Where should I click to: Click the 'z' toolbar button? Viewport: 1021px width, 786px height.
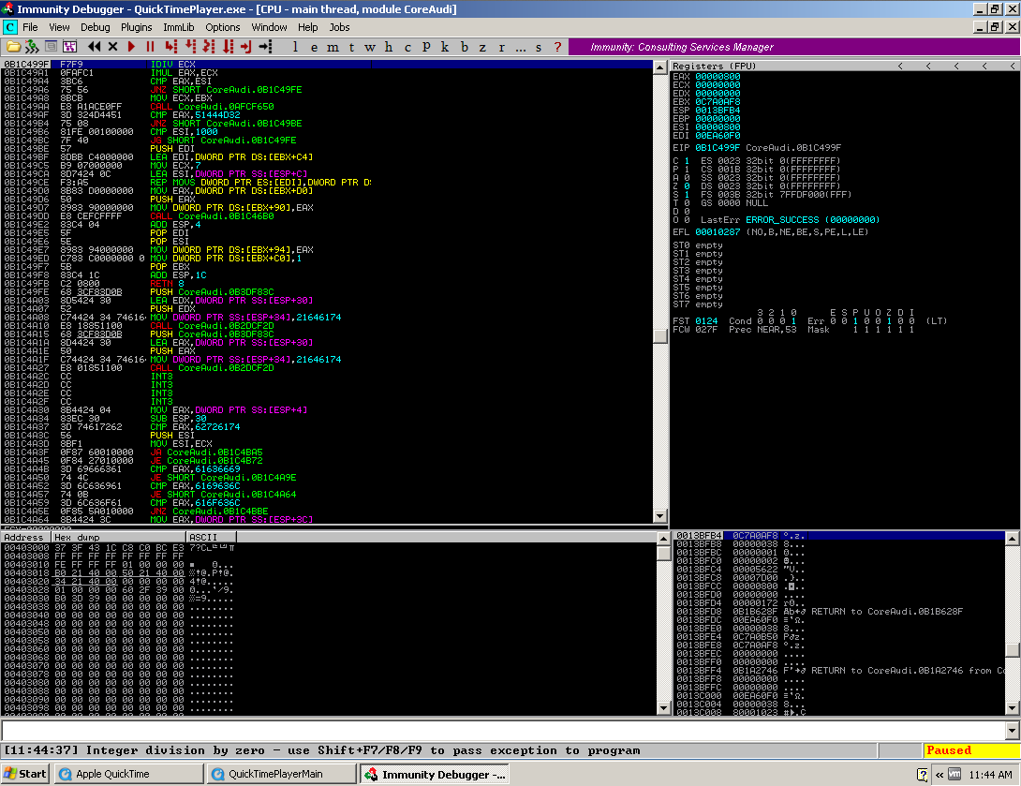click(482, 47)
